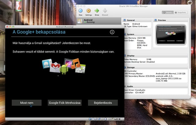
Task: Open Settings gear in VirtualBox Manager toolbar
Action: pyautogui.click(x=89, y=11)
